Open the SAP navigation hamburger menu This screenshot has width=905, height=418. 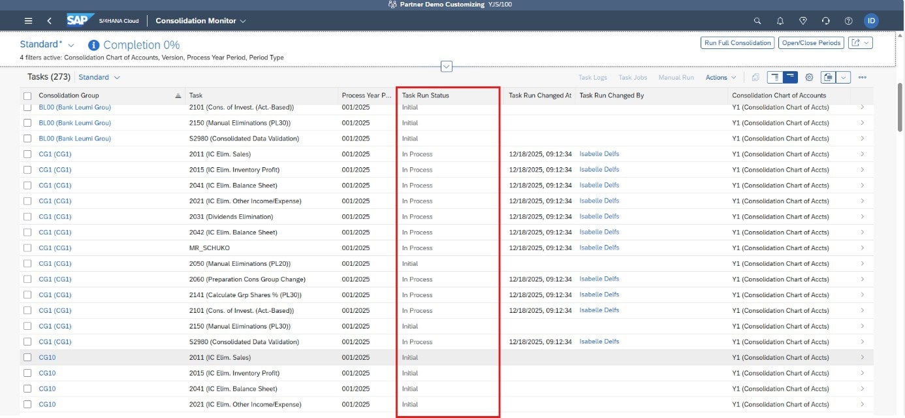(28, 21)
